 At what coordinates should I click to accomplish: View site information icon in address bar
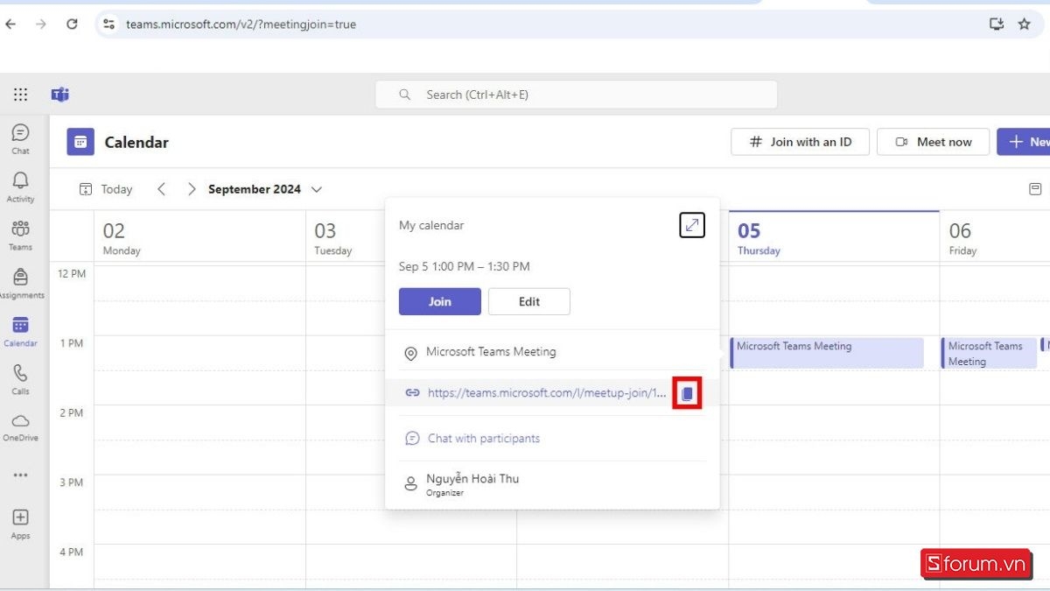[109, 25]
